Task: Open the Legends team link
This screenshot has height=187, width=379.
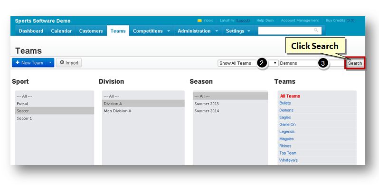Action: [x=287, y=131]
